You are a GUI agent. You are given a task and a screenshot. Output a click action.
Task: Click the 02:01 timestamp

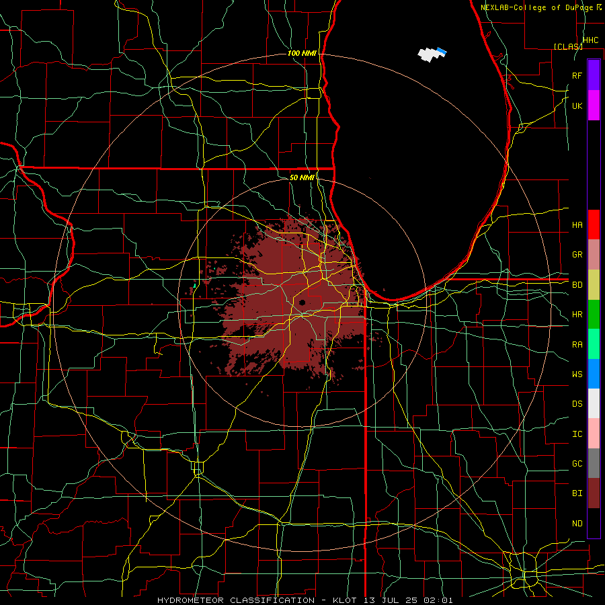[438, 600]
